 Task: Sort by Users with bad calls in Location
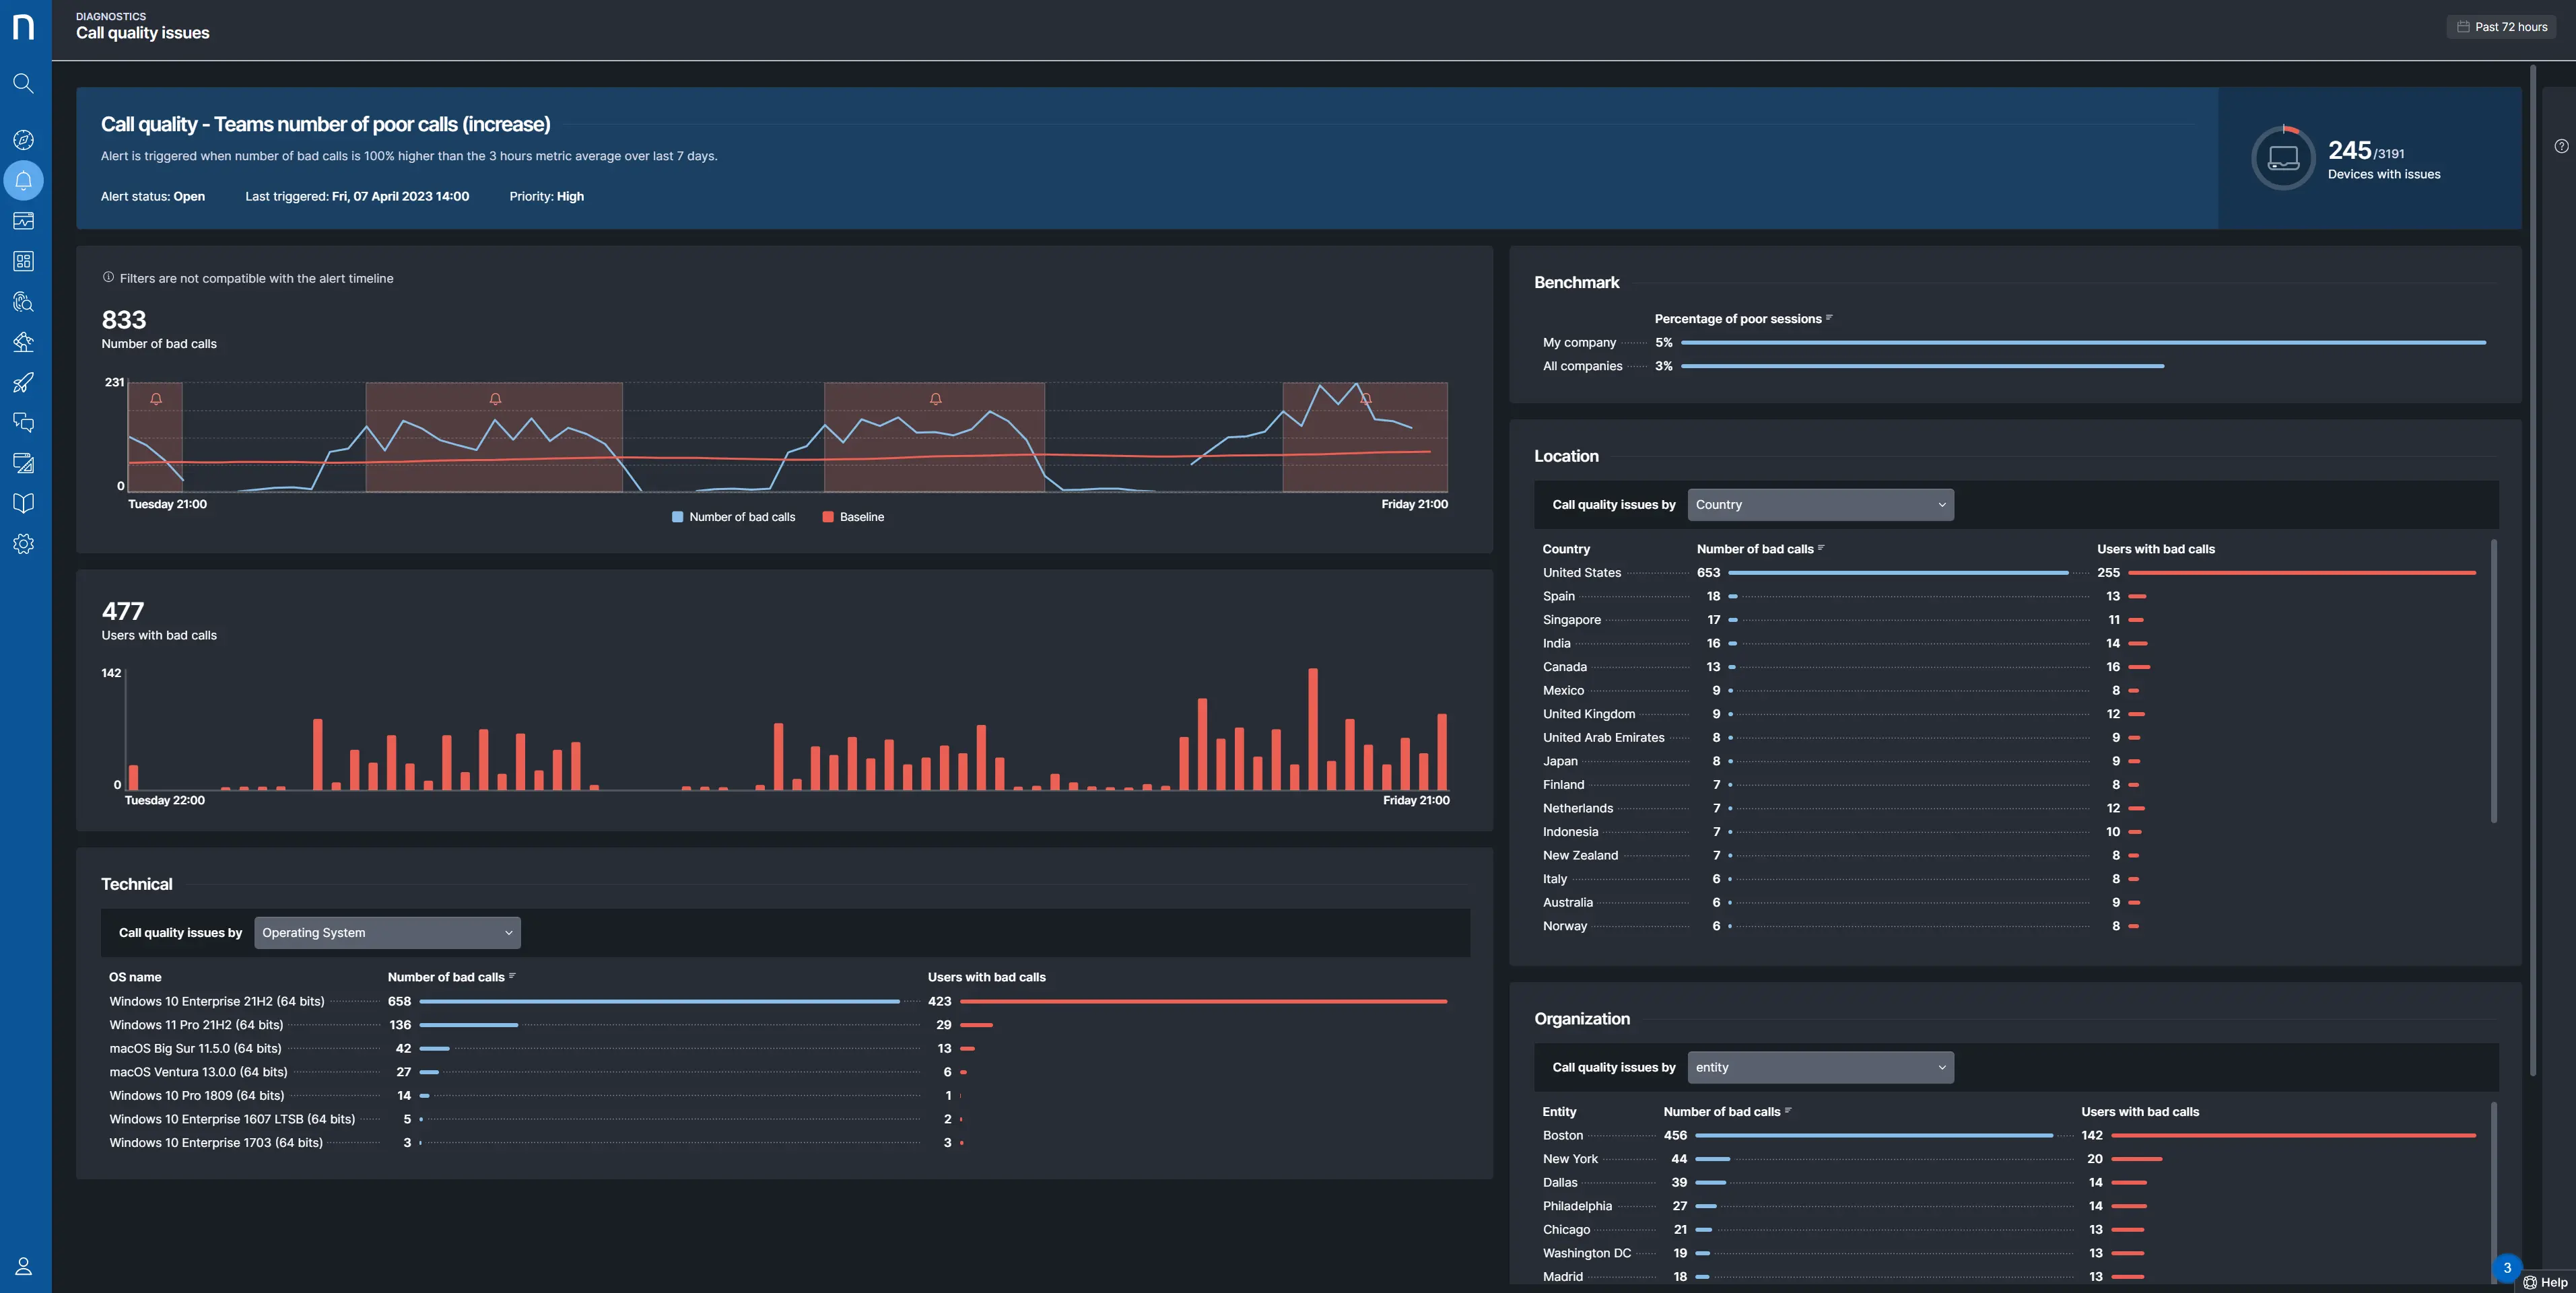click(2155, 549)
